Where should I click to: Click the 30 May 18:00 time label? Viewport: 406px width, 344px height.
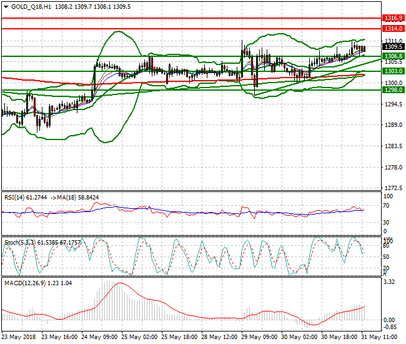(x=339, y=337)
